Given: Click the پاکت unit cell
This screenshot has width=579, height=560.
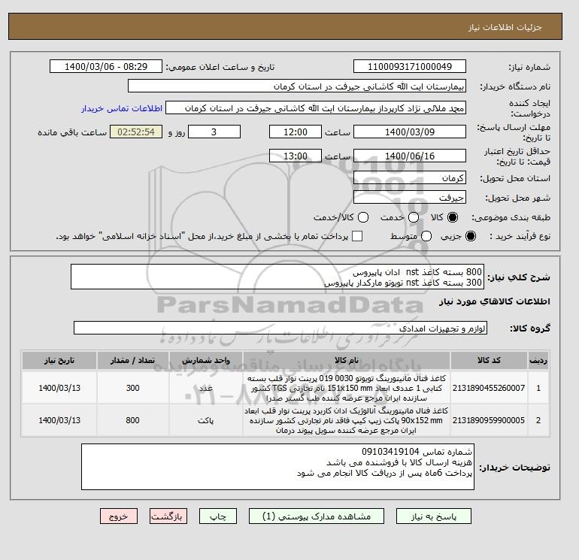Looking at the screenshot, I should click(206, 420).
